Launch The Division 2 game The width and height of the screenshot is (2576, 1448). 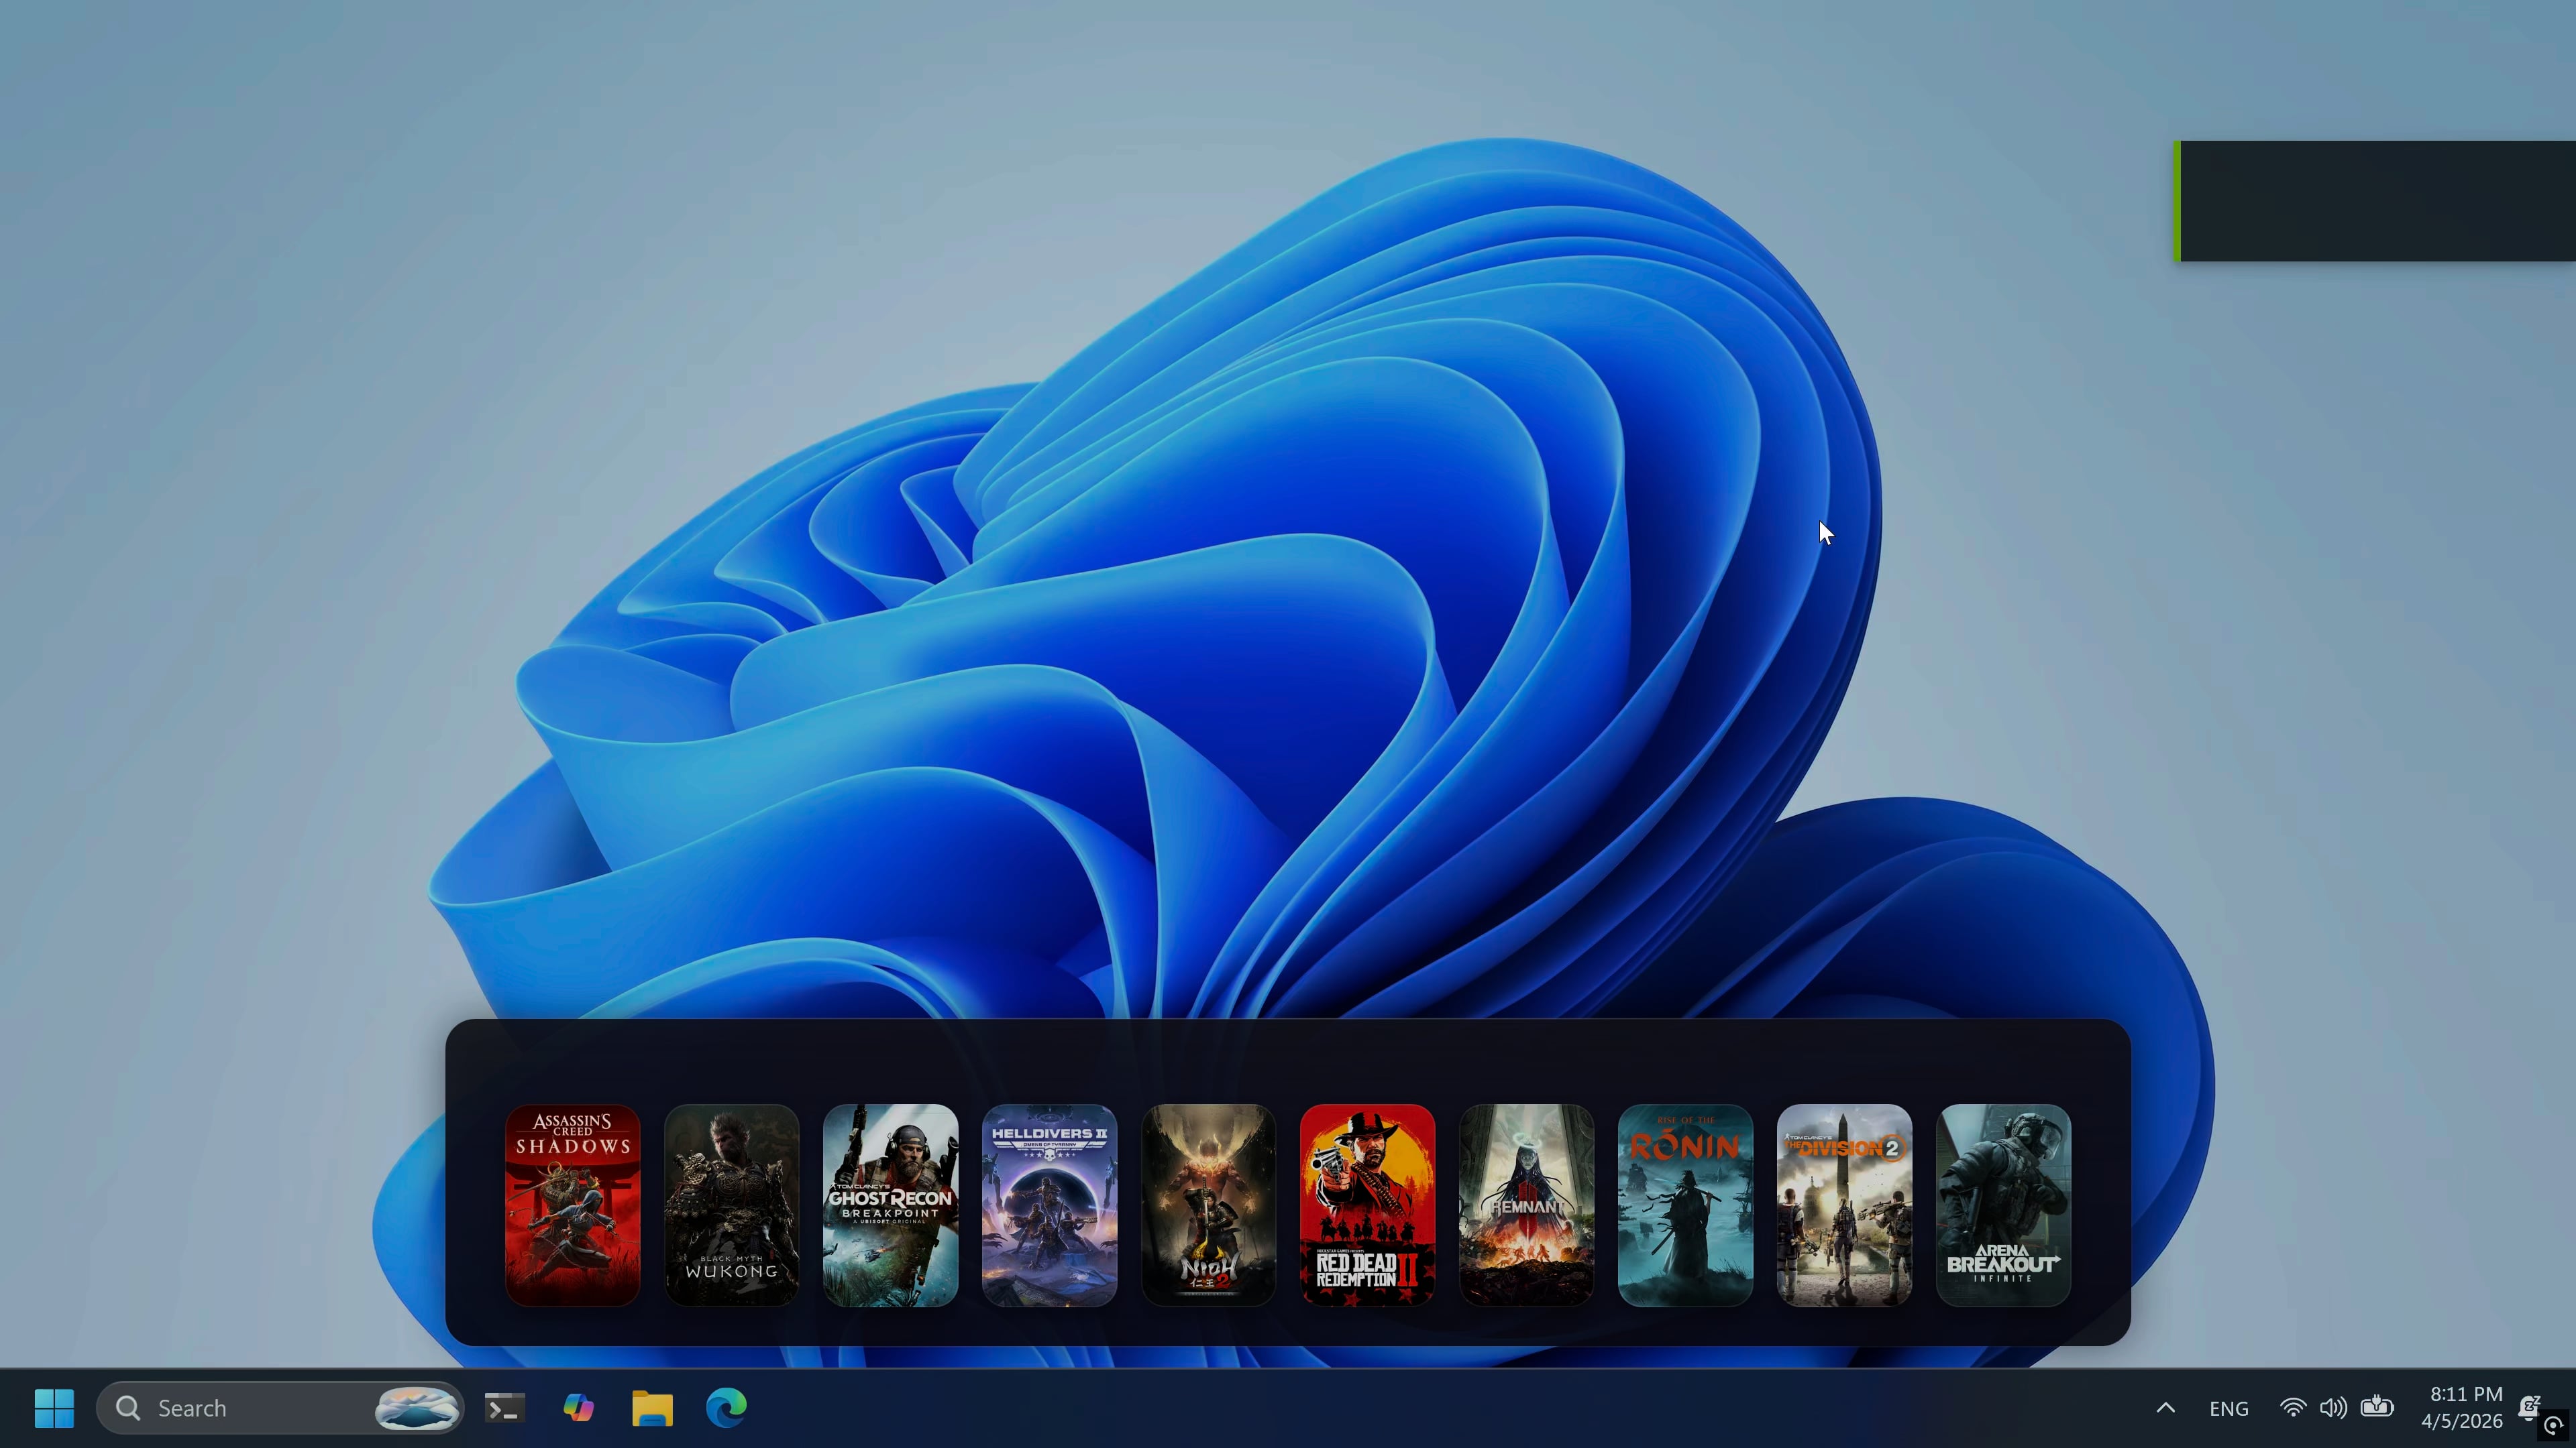1844,1204
